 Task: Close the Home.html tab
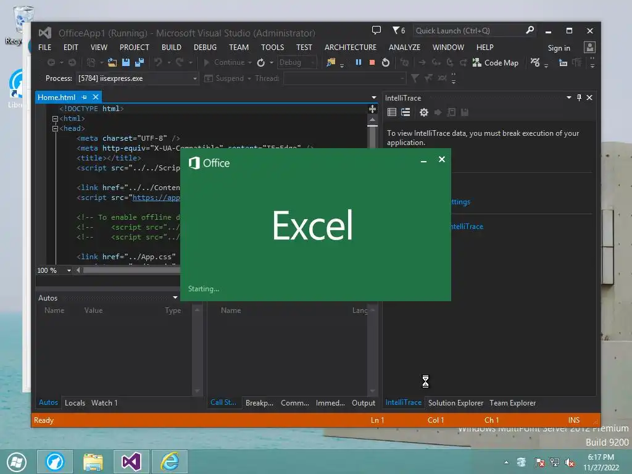click(96, 97)
